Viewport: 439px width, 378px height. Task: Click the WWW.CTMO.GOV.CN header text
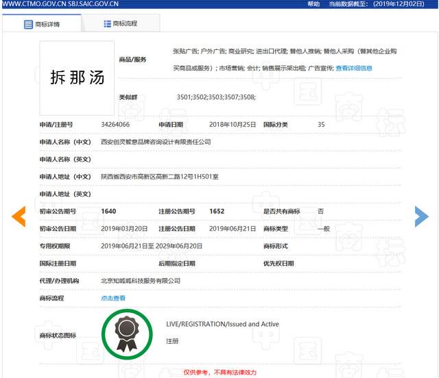pyautogui.click(x=34, y=4)
